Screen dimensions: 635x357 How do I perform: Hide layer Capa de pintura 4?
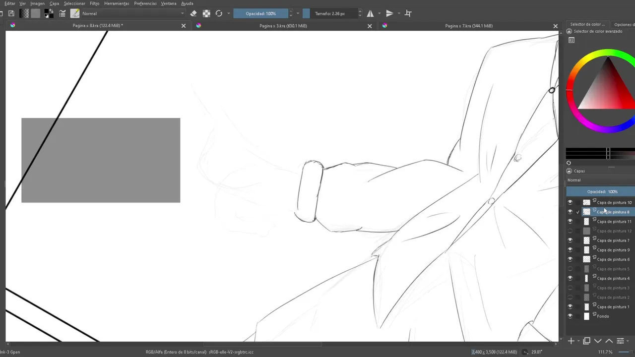(x=570, y=278)
